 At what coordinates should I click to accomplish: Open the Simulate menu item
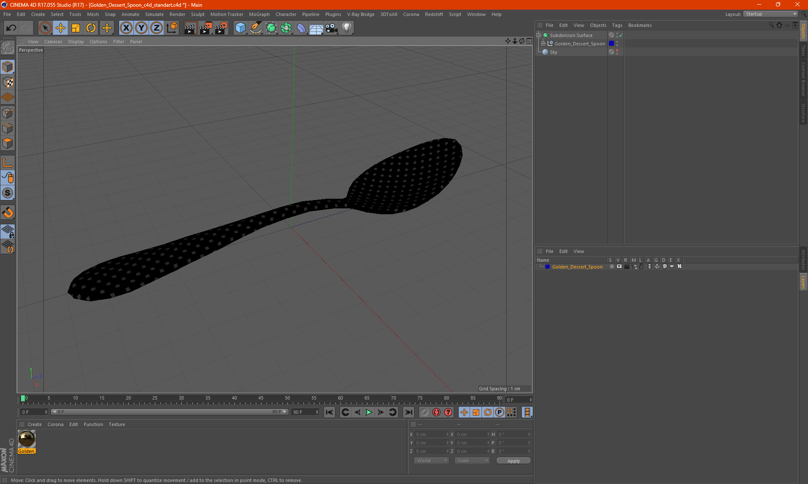click(153, 14)
